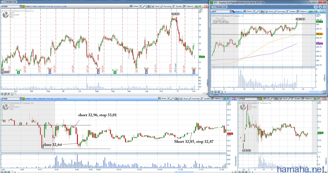
Task: Expand the SPY symbol dropdown arrow
Action: [231, 12]
